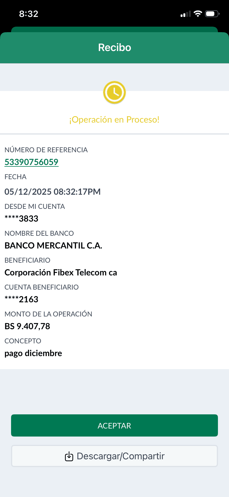Image resolution: width=229 pixels, height=497 pixels.
Task: Tap beneficiary account ****2163
Action: pos(22,299)
